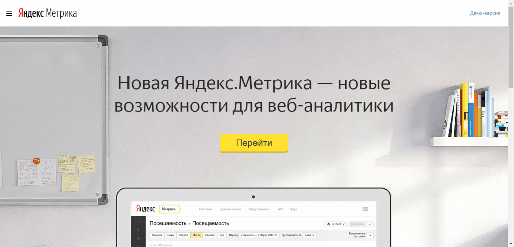The width and height of the screenshot is (514, 247).
Task: Click the services grid icon in preview
Action: pyautogui.click(x=365, y=209)
